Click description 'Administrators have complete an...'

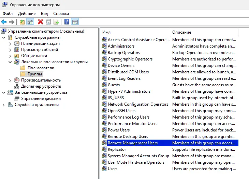pyautogui.click(x=204, y=46)
